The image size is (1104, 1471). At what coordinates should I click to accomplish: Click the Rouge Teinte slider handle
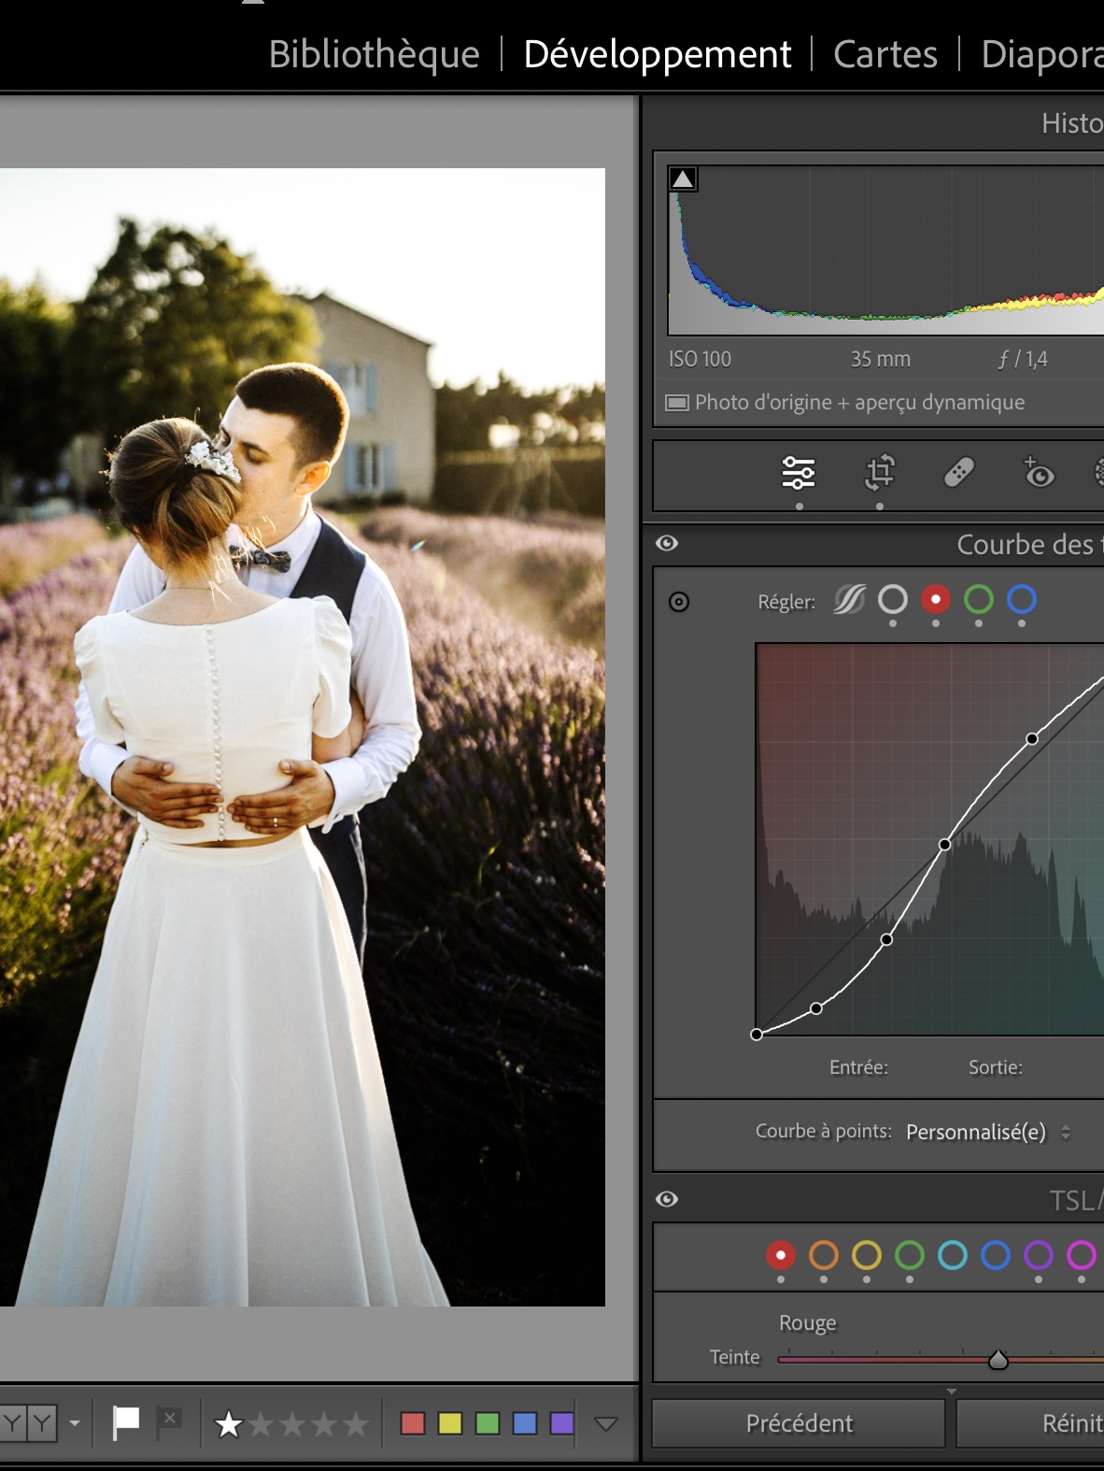(998, 1360)
